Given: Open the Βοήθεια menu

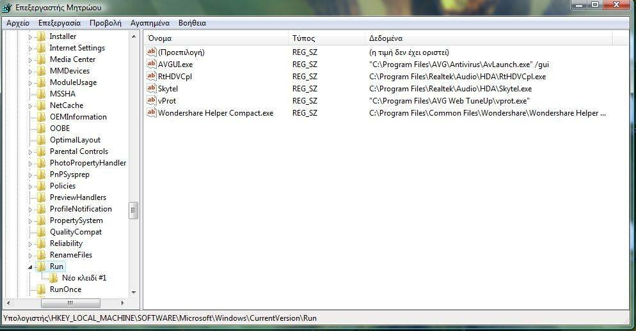Looking at the screenshot, I should click(x=192, y=23).
